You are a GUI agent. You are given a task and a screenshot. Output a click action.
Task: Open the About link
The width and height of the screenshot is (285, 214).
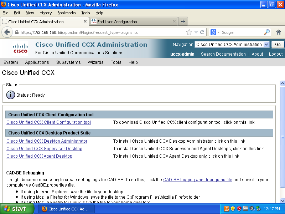pos(257,54)
